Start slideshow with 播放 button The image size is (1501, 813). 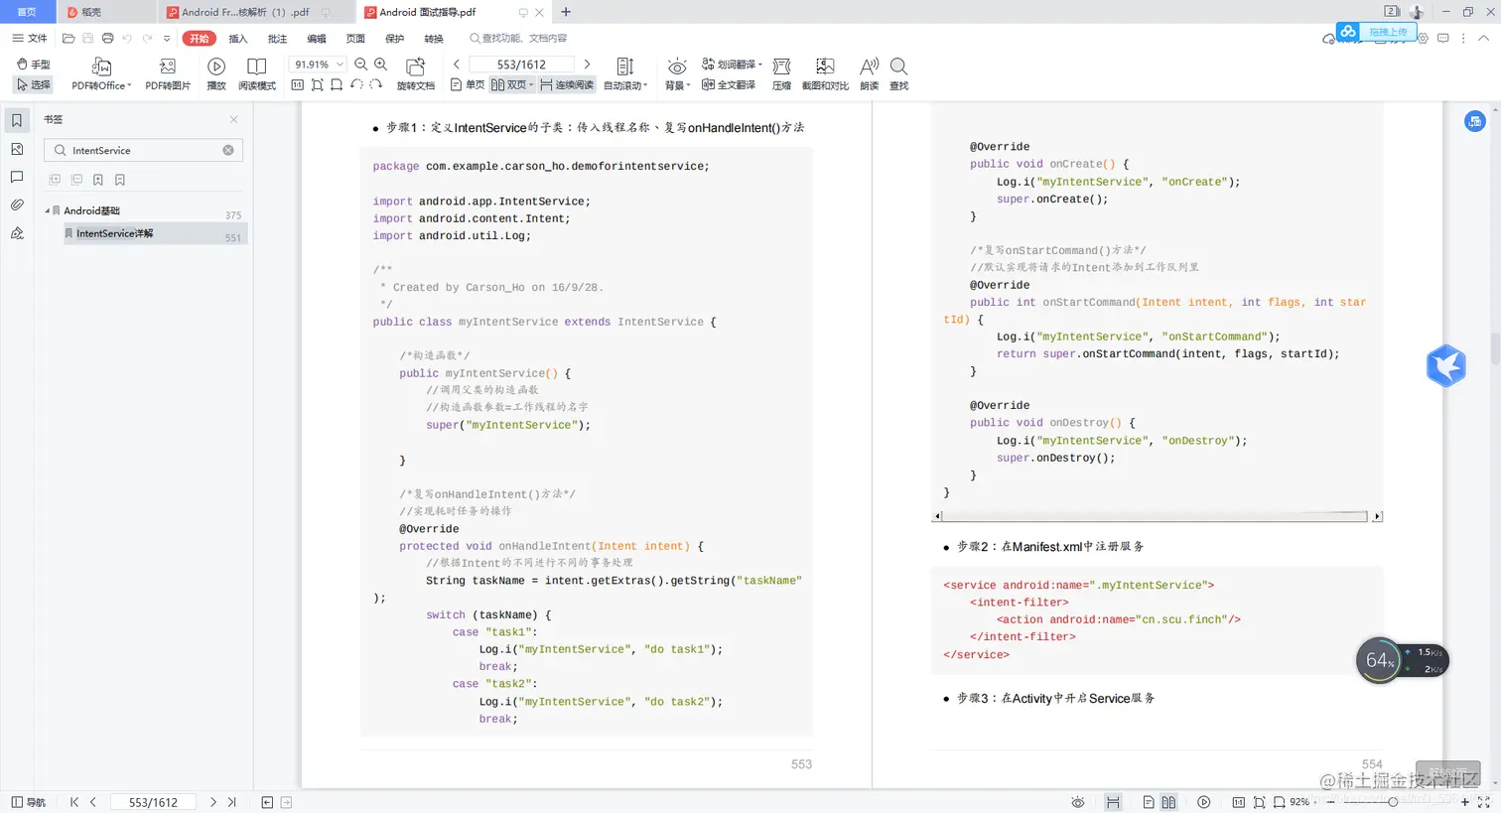[216, 74]
